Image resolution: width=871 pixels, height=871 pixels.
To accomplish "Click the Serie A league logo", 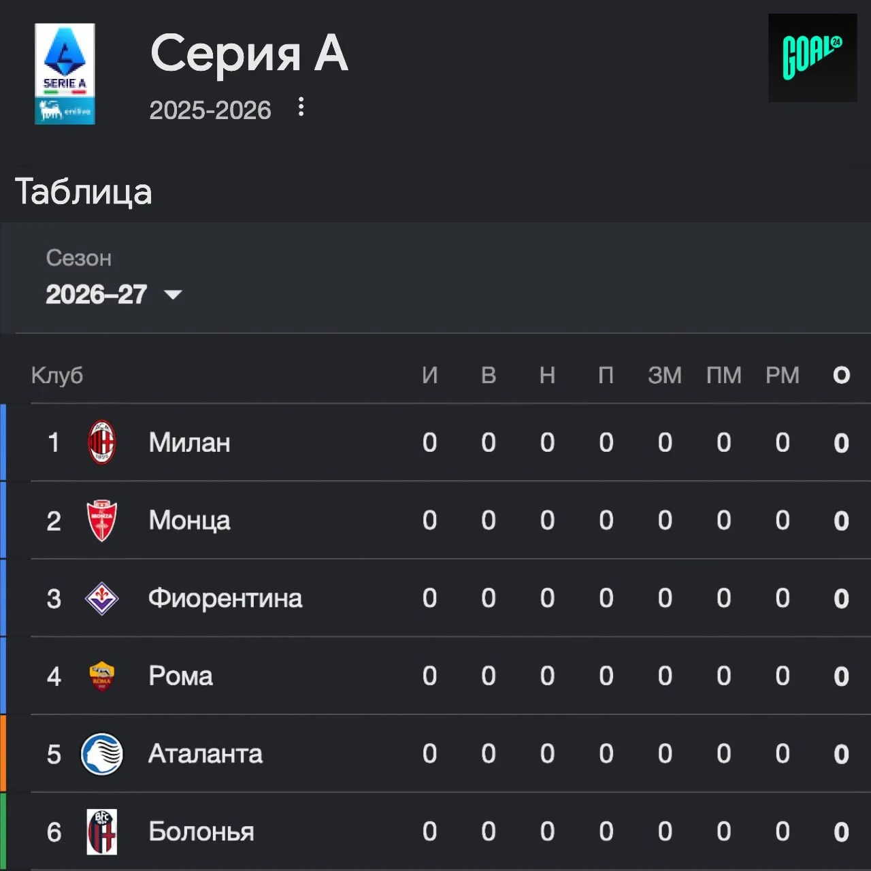I will tap(65, 73).
